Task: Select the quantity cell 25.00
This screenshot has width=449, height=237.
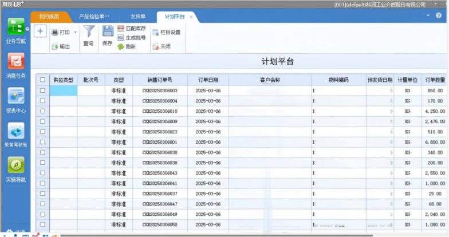Action: click(x=435, y=193)
